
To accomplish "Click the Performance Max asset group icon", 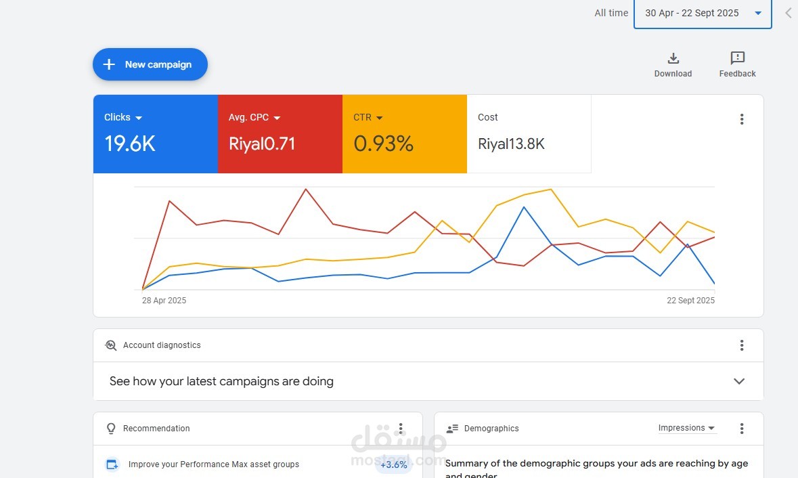I will pyautogui.click(x=112, y=464).
